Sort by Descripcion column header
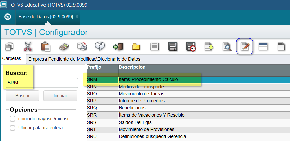Screen dimensions: 290x141 204,70
